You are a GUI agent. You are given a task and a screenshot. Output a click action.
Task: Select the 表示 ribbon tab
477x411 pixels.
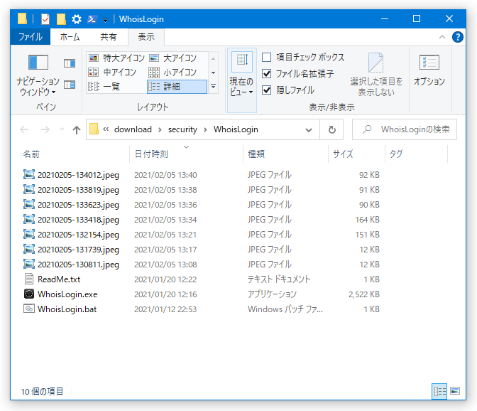click(146, 37)
